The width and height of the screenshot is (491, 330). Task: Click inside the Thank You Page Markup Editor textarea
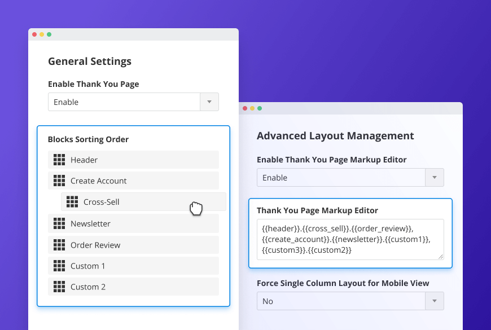pos(350,239)
